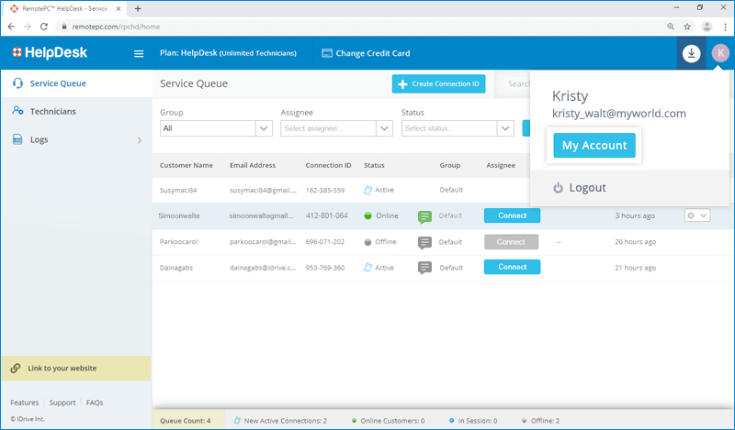Screen dimensions: 735x430
Task: Click the K profile avatar icon
Action: (x=719, y=54)
